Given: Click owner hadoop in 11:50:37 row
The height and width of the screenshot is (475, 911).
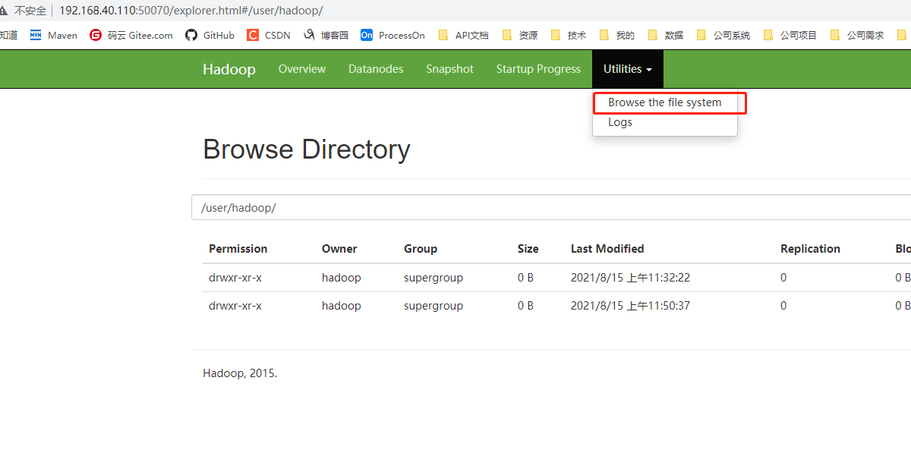Looking at the screenshot, I should pos(342,306).
